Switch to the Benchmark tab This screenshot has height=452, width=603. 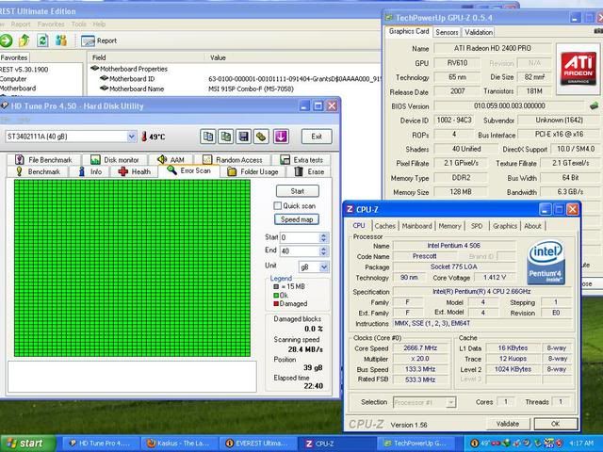pos(38,171)
